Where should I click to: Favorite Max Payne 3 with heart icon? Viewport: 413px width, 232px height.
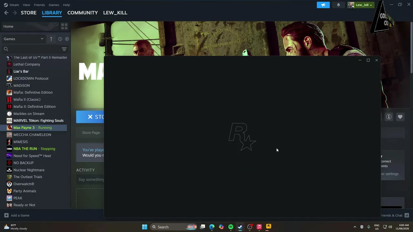point(400,117)
